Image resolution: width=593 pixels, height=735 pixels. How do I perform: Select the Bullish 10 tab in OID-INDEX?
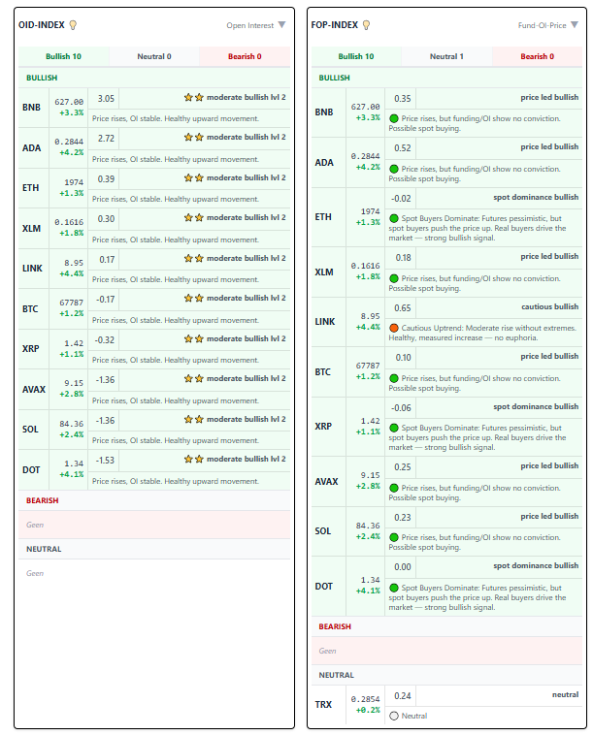63,56
